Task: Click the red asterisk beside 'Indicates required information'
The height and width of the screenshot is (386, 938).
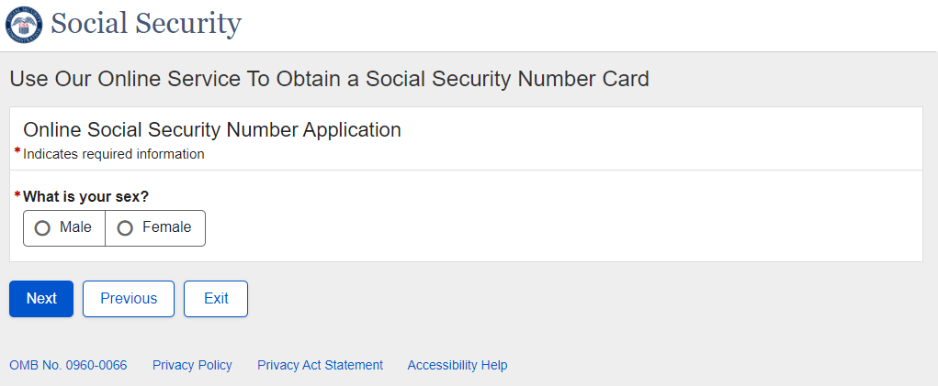Action: 17,152
